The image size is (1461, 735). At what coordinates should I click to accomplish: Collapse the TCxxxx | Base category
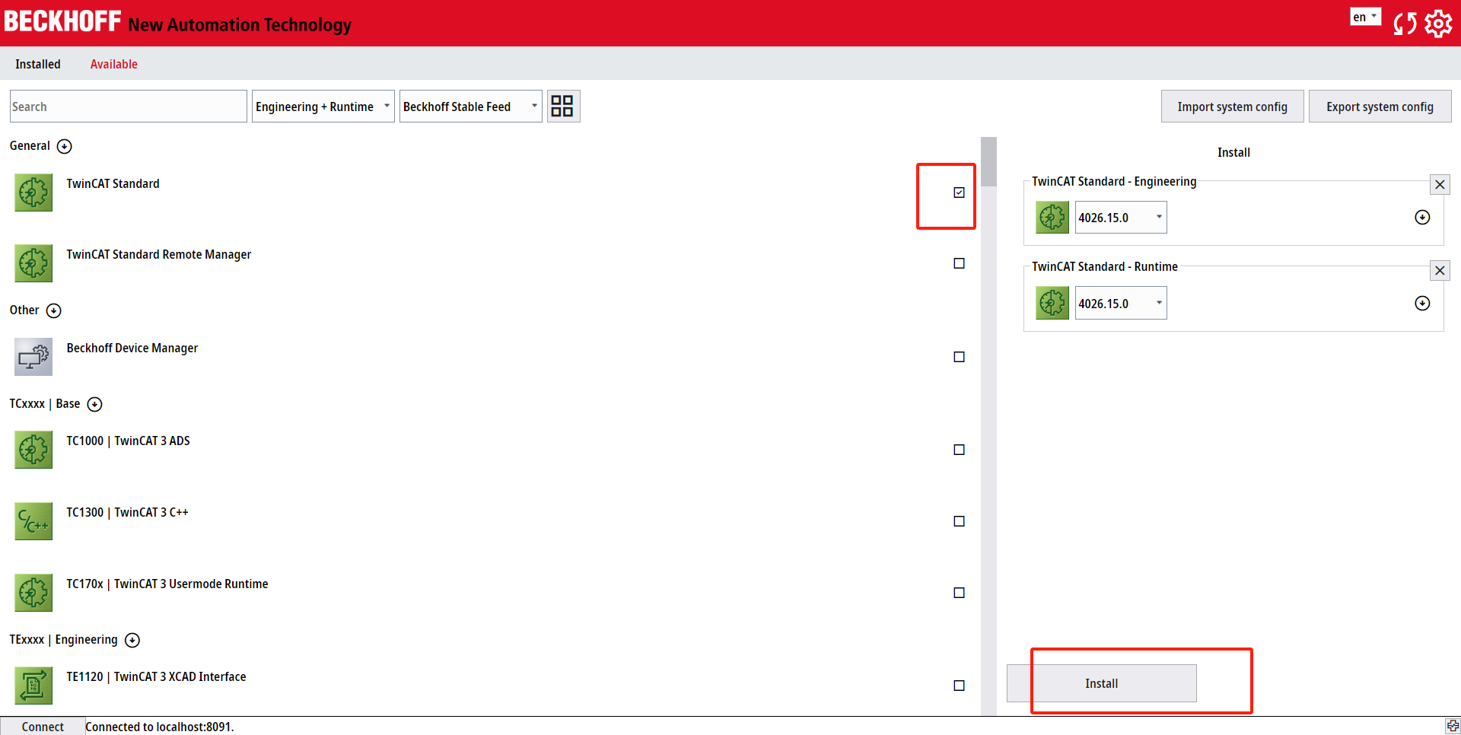click(x=94, y=404)
